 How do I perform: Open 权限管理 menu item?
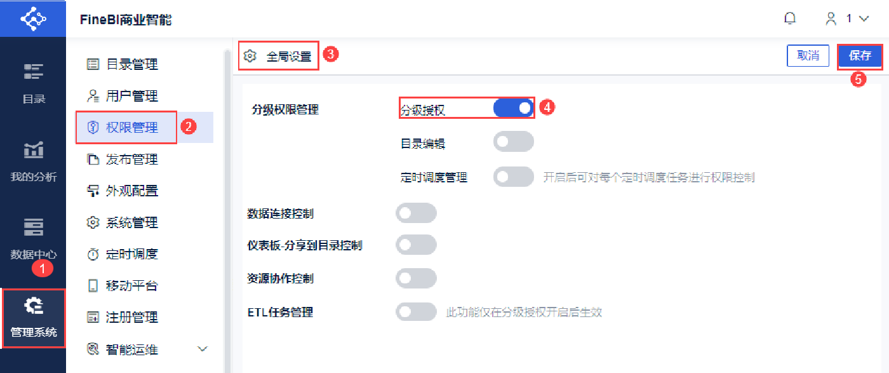(131, 128)
